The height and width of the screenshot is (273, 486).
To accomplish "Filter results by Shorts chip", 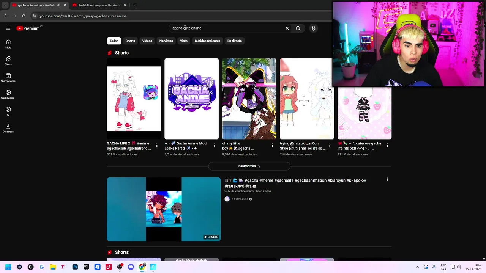I will (130, 41).
